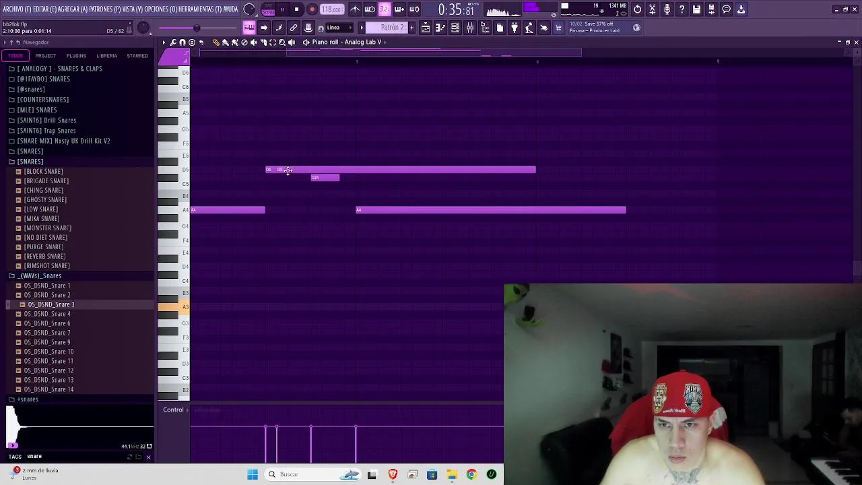Click the stop playback button
Viewport: 862px width, 485px height.
(296, 9)
